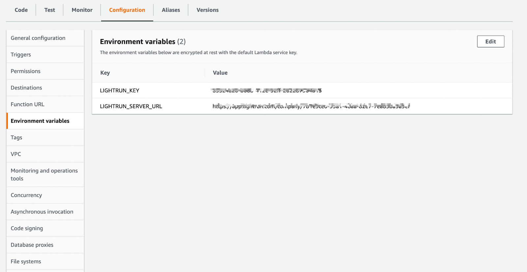This screenshot has width=527, height=272.
Task: Click the LIGHTRUN_SERVER_URL value field
Action: [311, 106]
